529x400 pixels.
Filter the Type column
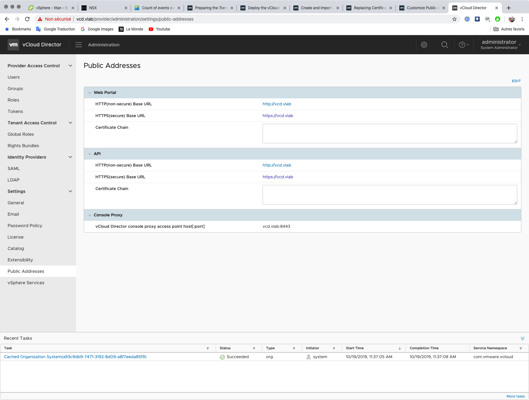coord(294,348)
